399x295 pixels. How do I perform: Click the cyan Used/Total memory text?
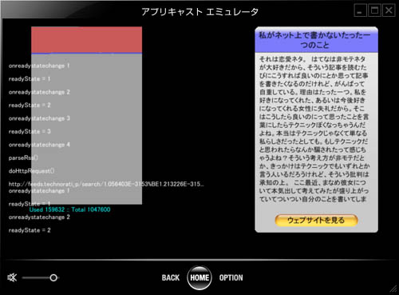click(x=69, y=209)
